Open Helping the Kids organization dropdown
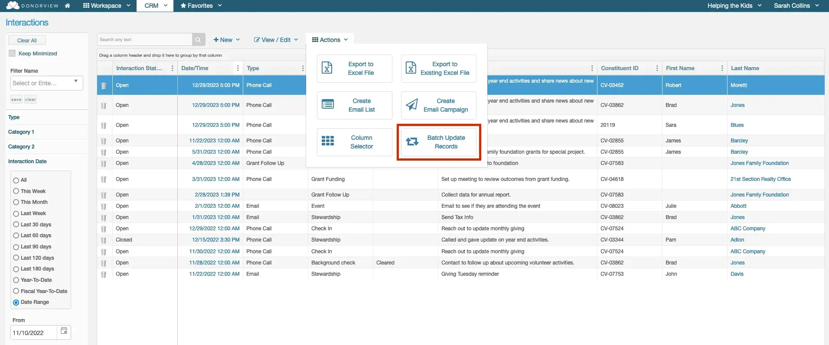Screen dimensions: 829x345 [734, 6]
